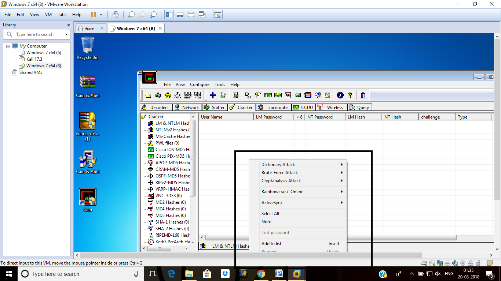Click the yellow question mark Help icon
The image size is (501, 281).
pyautogui.click(x=350, y=95)
